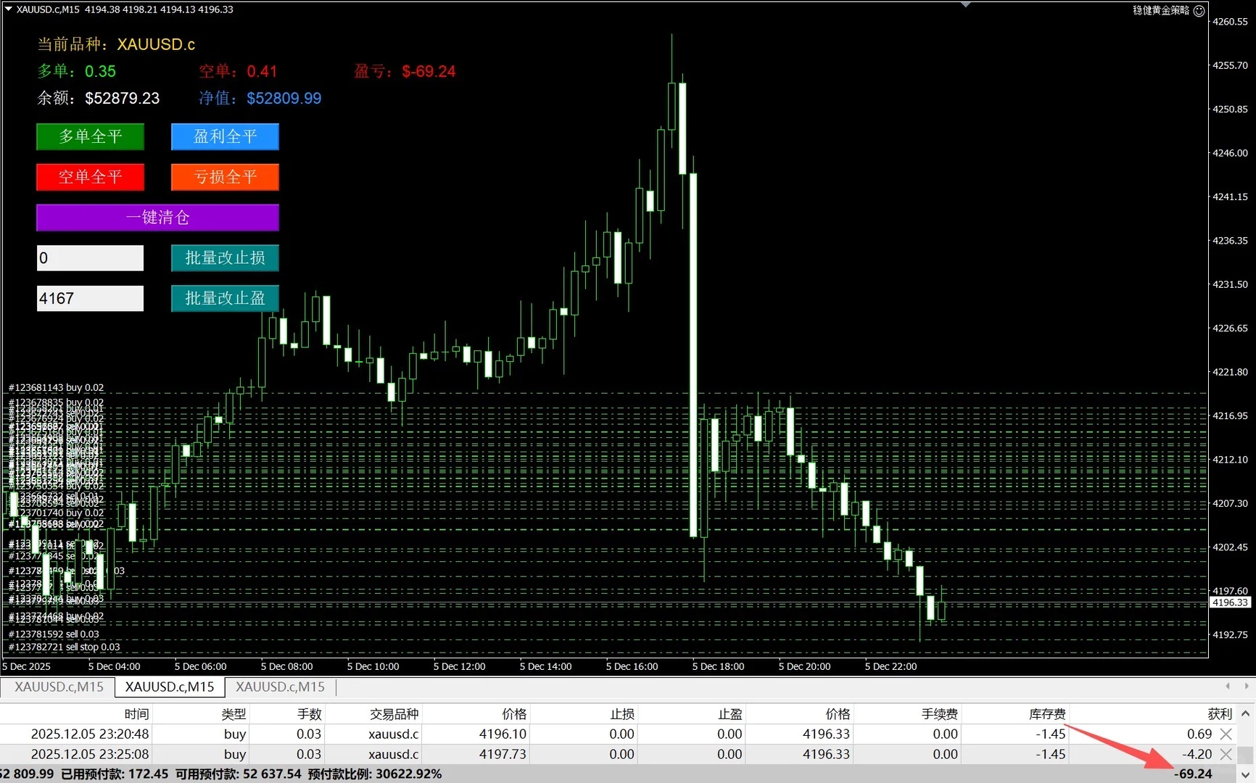Open the chart menu triangle beside XAUUSD.c,M15 title
1256x783 pixels.
click(x=9, y=9)
